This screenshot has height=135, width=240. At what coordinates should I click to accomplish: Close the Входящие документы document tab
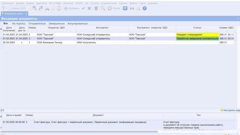[26, 13]
